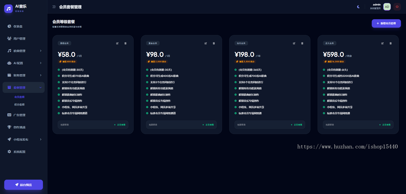The width and height of the screenshot is (406, 194).
Task: Click 积分可生成700首AI歌曲 line
Action: tap(252, 76)
